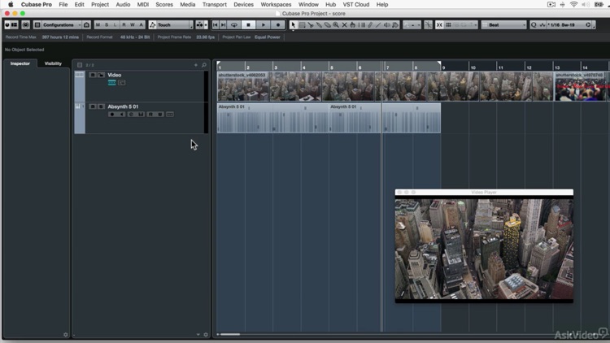Switch to the Inspector tab
Image resolution: width=610 pixels, height=343 pixels.
(x=20, y=63)
